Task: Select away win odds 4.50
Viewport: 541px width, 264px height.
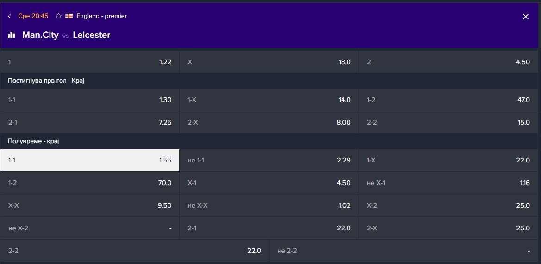Action: [x=449, y=62]
